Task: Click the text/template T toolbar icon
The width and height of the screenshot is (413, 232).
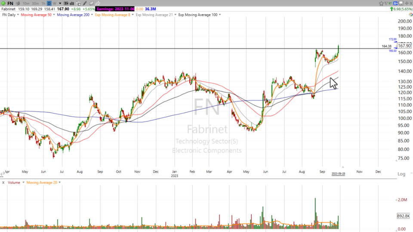Action: coord(66,3)
